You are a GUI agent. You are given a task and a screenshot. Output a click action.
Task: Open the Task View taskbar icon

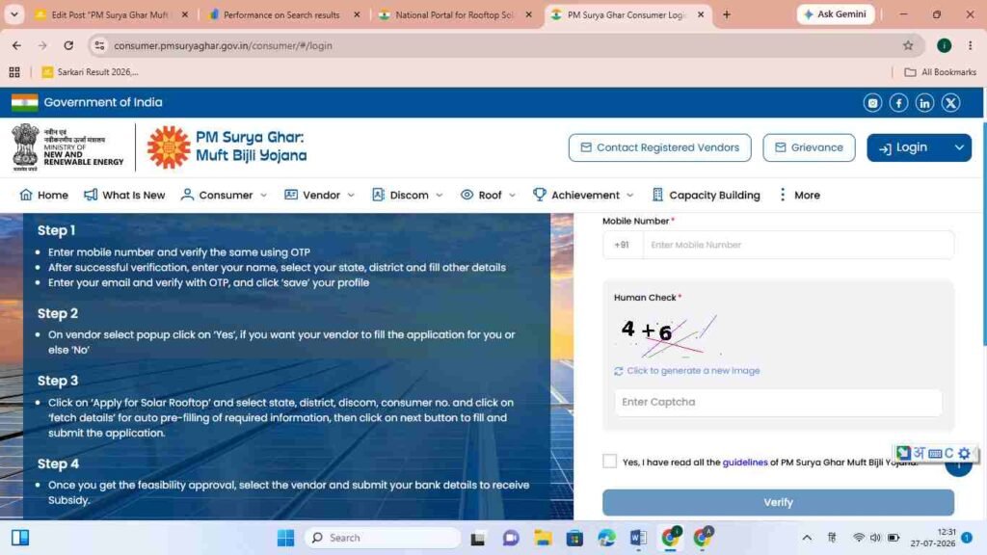[x=478, y=538]
